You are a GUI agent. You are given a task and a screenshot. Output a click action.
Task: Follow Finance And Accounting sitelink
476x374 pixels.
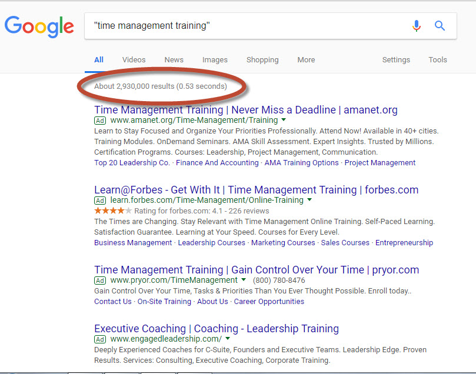click(x=217, y=163)
